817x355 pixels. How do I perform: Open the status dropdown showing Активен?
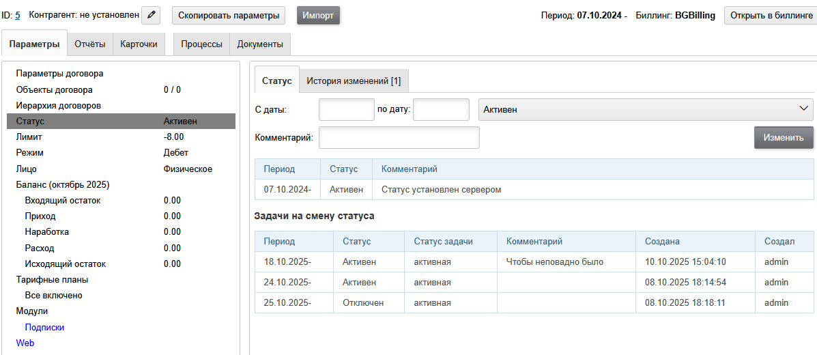click(x=646, y=109)
